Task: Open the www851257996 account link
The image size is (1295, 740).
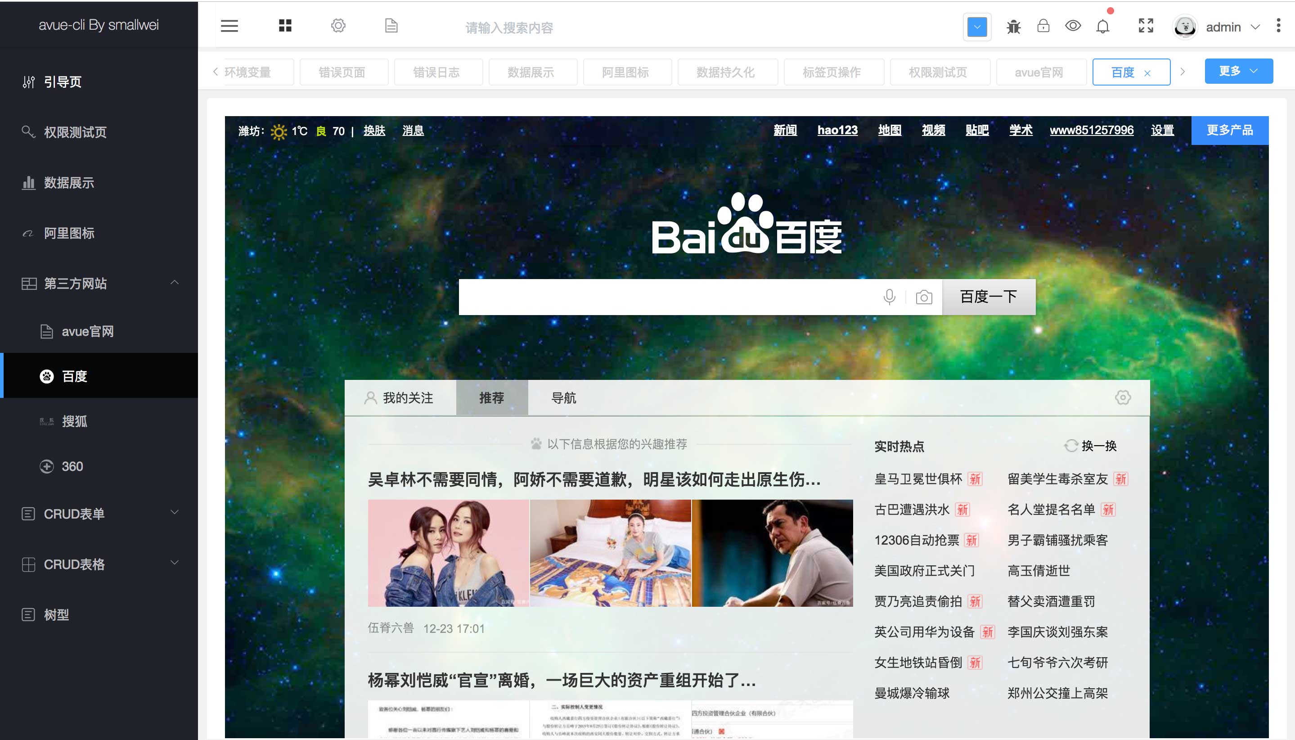Action: pos(1091,130)
